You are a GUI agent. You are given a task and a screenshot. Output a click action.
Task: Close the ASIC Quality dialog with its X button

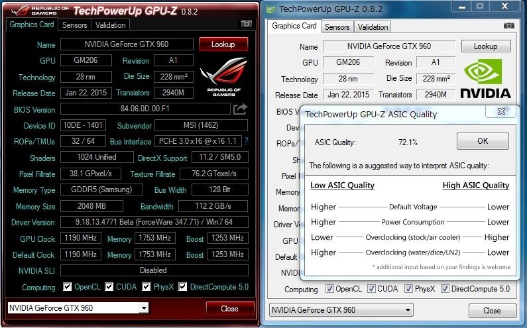500,111
